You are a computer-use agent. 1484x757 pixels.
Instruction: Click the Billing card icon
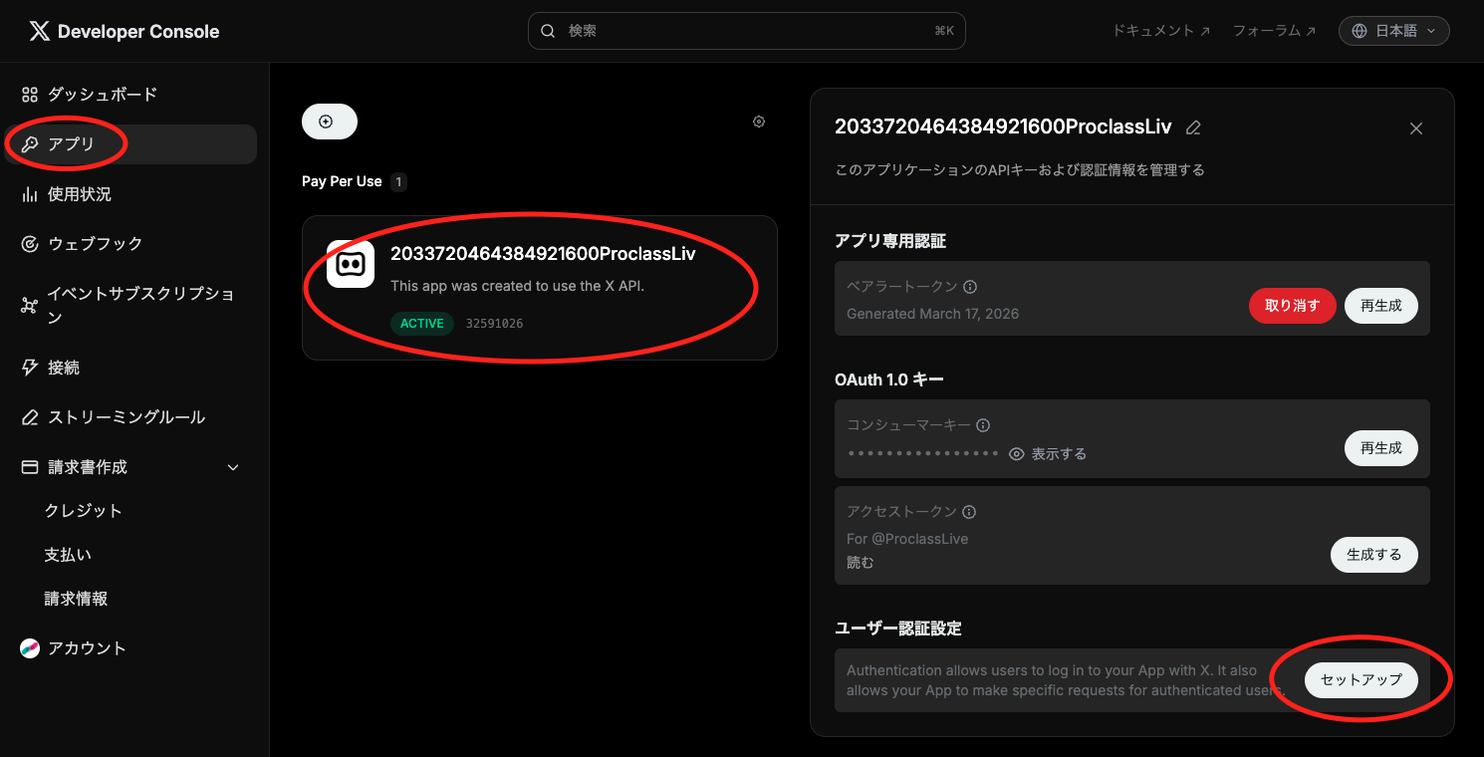(30, 467)
